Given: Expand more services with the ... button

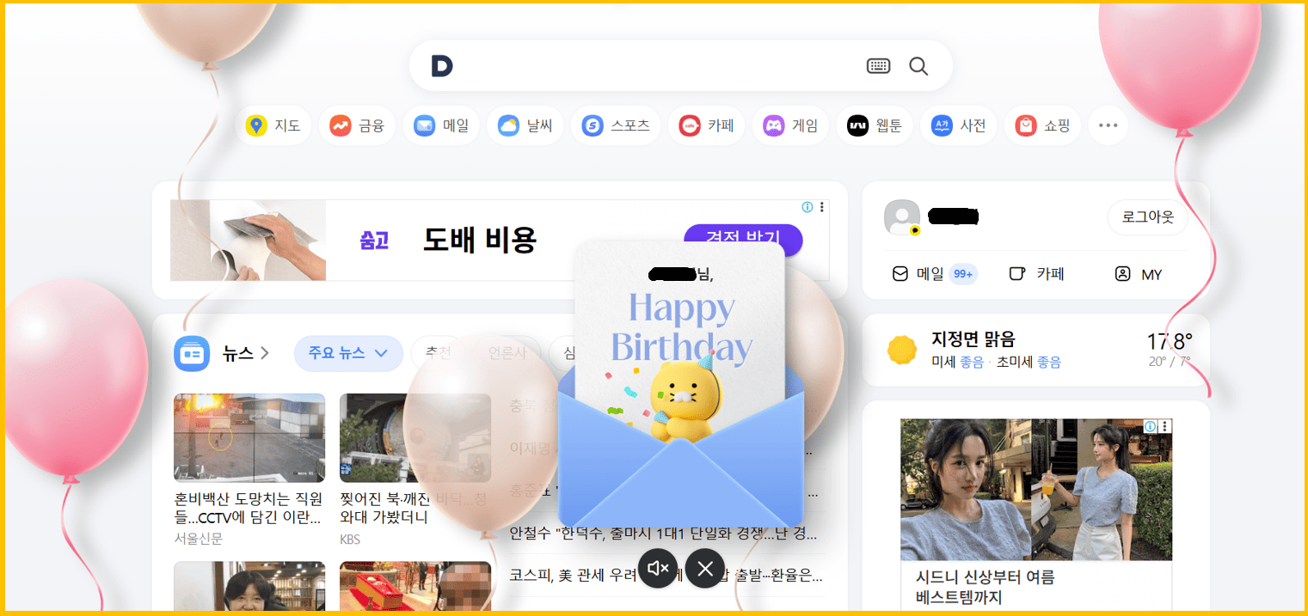Looking at the screenshot, I should point(1108,125).
